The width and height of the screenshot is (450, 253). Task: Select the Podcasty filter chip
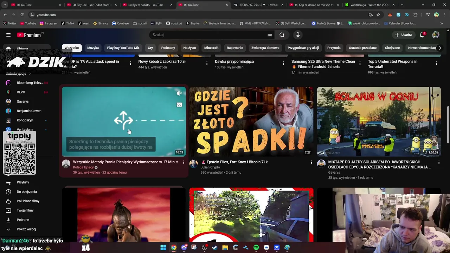168,48
